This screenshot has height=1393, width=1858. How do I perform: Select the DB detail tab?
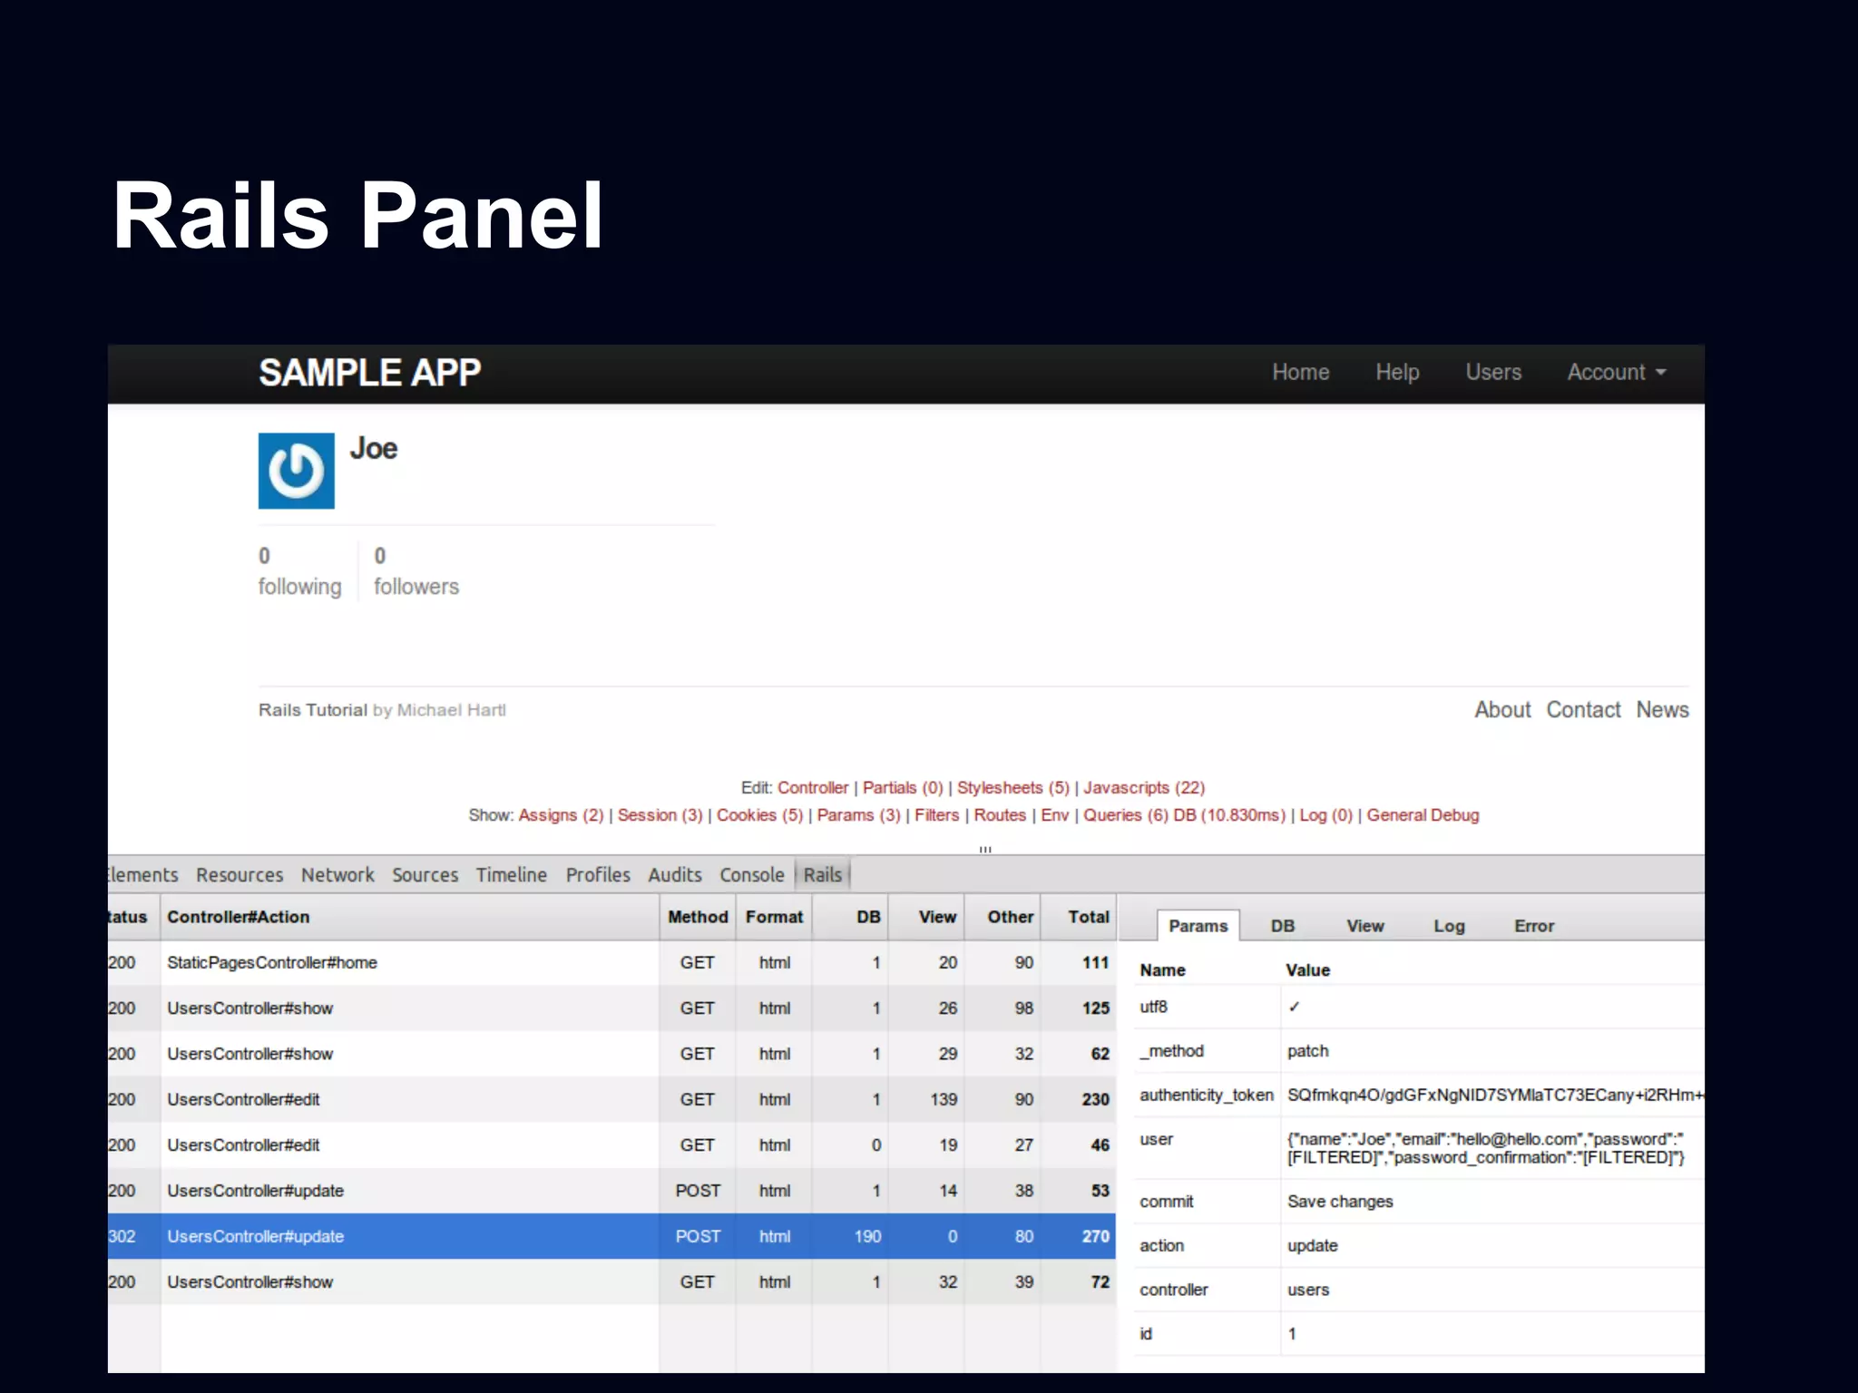coord(1283,926)
